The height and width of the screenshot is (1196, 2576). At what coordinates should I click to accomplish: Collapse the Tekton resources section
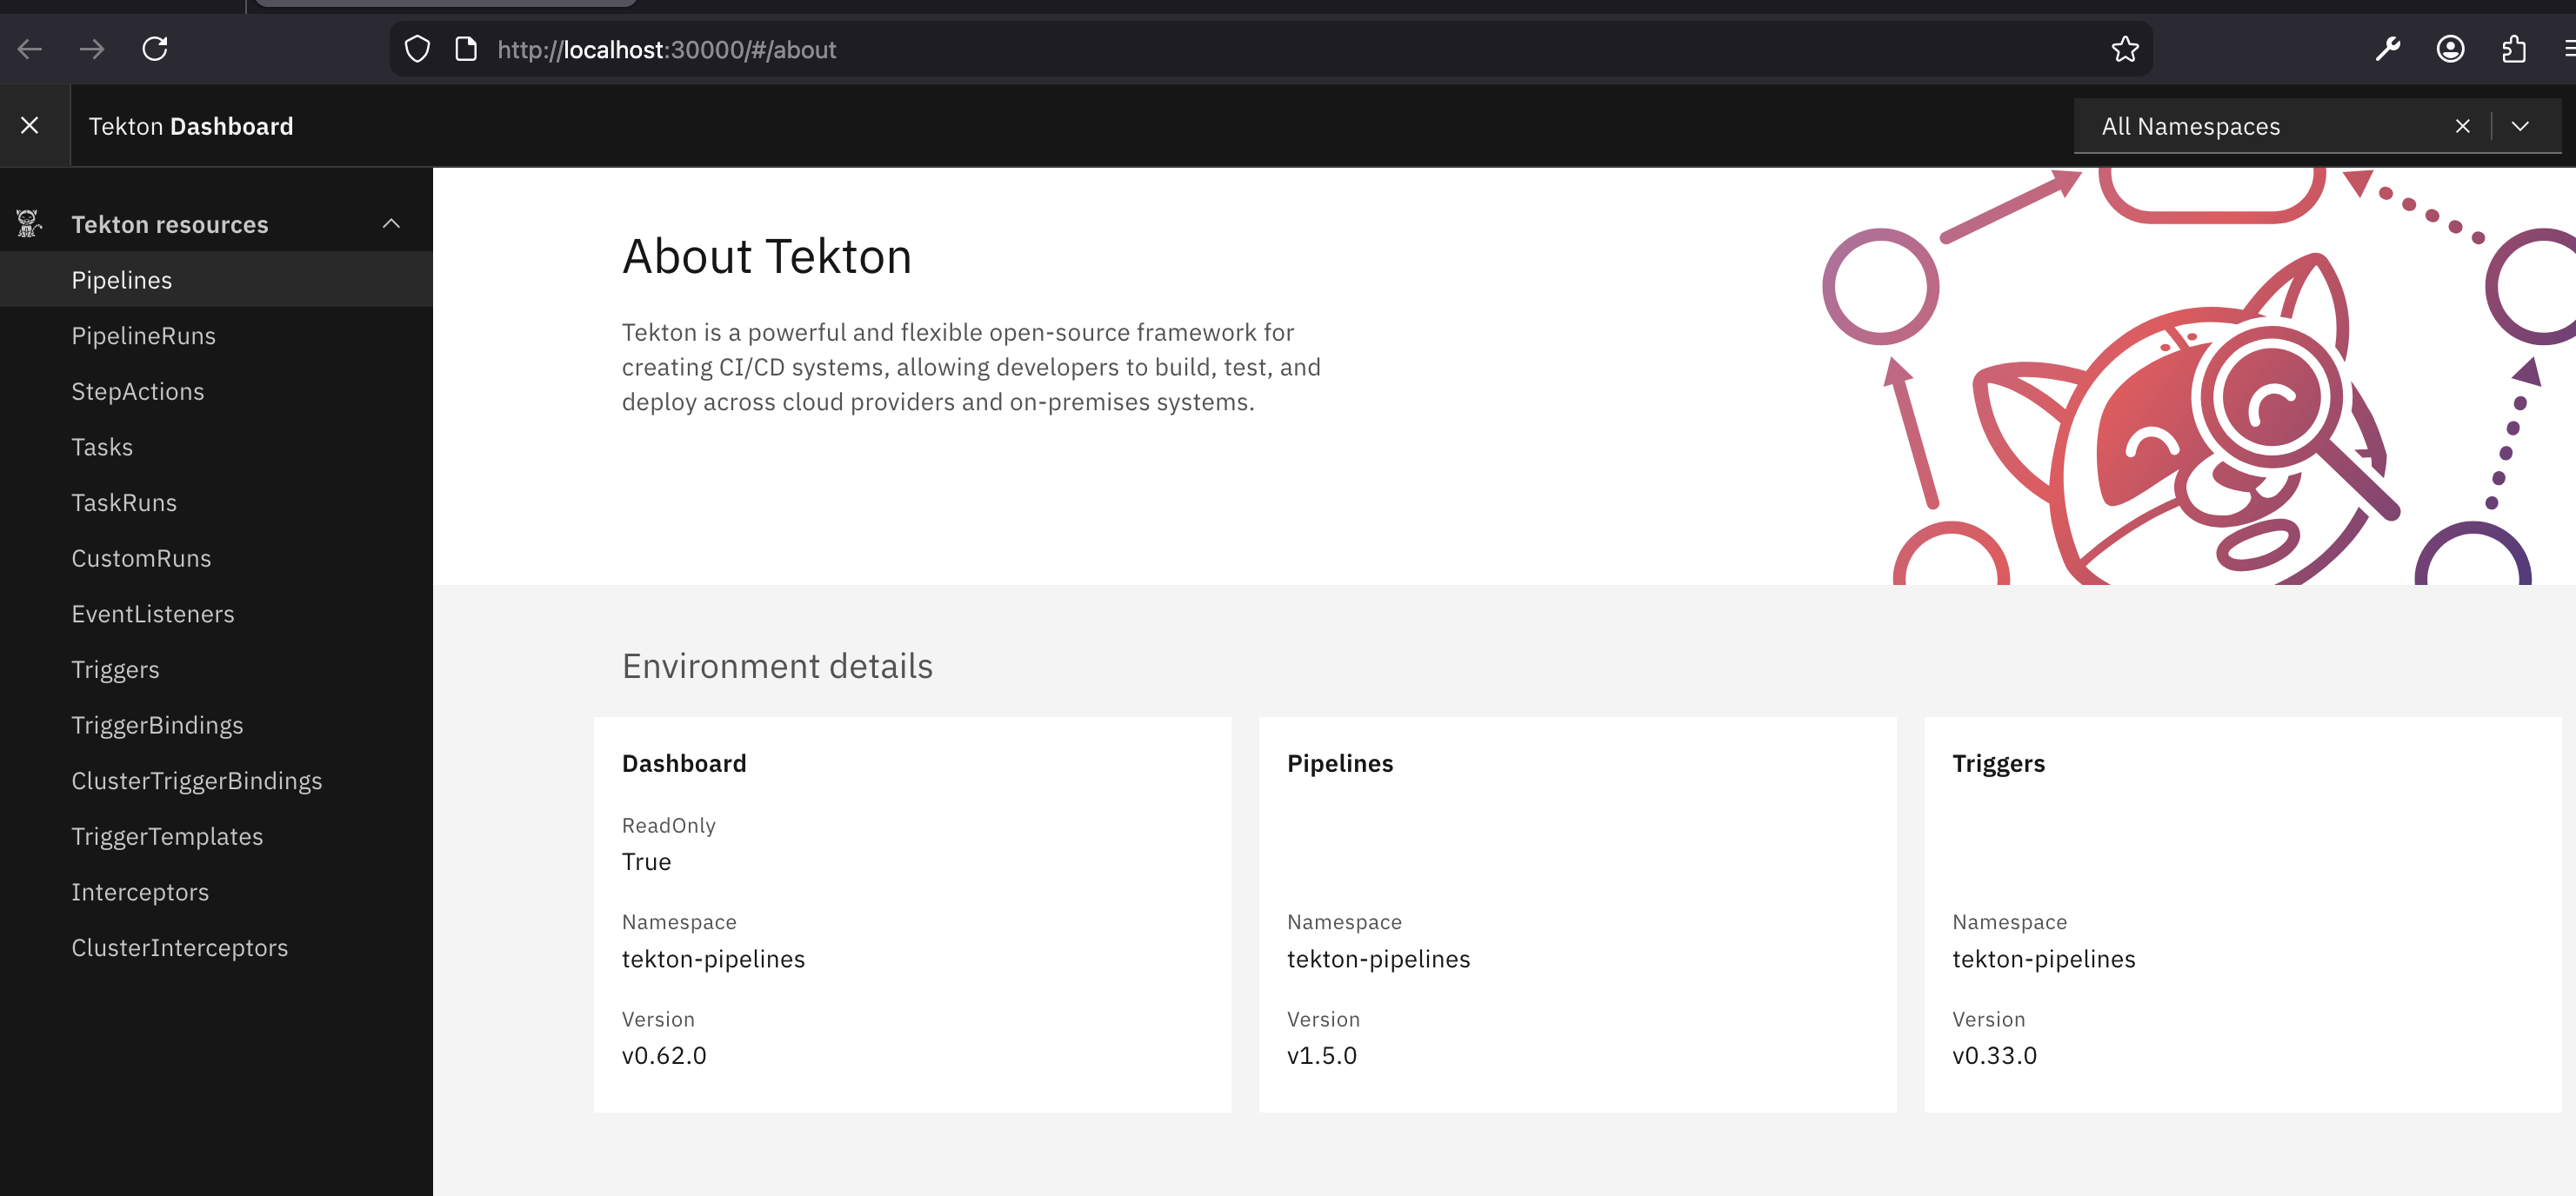(391, 223)
